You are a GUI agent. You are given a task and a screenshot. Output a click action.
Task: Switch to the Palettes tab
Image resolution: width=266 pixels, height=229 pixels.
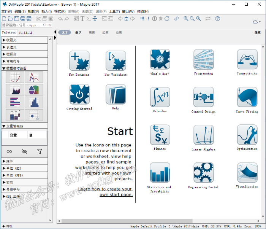[9, 32]
